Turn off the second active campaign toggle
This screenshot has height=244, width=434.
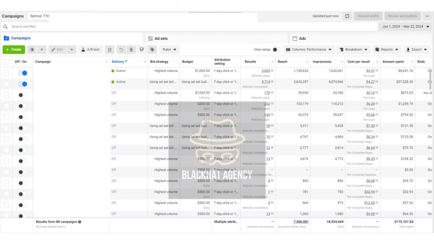23,84
